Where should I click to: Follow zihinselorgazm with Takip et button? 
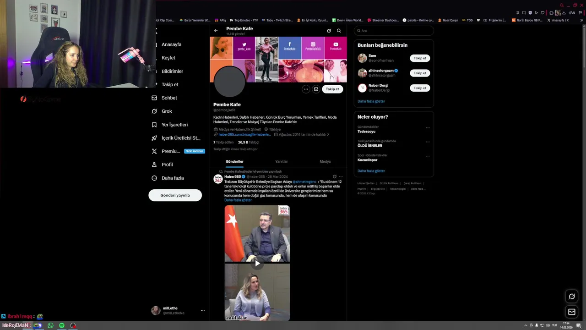click(420, 73)
